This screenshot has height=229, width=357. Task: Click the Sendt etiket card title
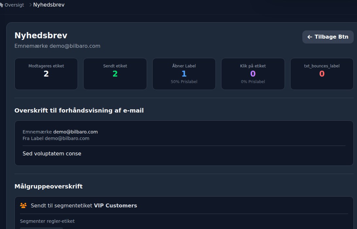pos(115,66)
